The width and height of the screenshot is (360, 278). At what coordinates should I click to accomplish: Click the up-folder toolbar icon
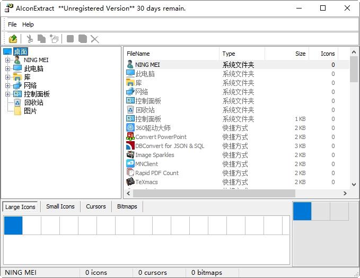(13, 39)
